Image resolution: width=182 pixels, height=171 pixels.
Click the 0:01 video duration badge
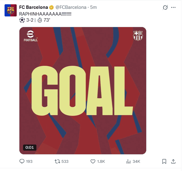tap(30, 147)
